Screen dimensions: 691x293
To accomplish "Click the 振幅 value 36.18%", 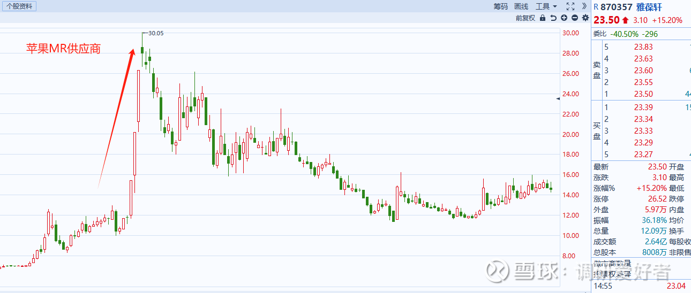I will 654,220.
